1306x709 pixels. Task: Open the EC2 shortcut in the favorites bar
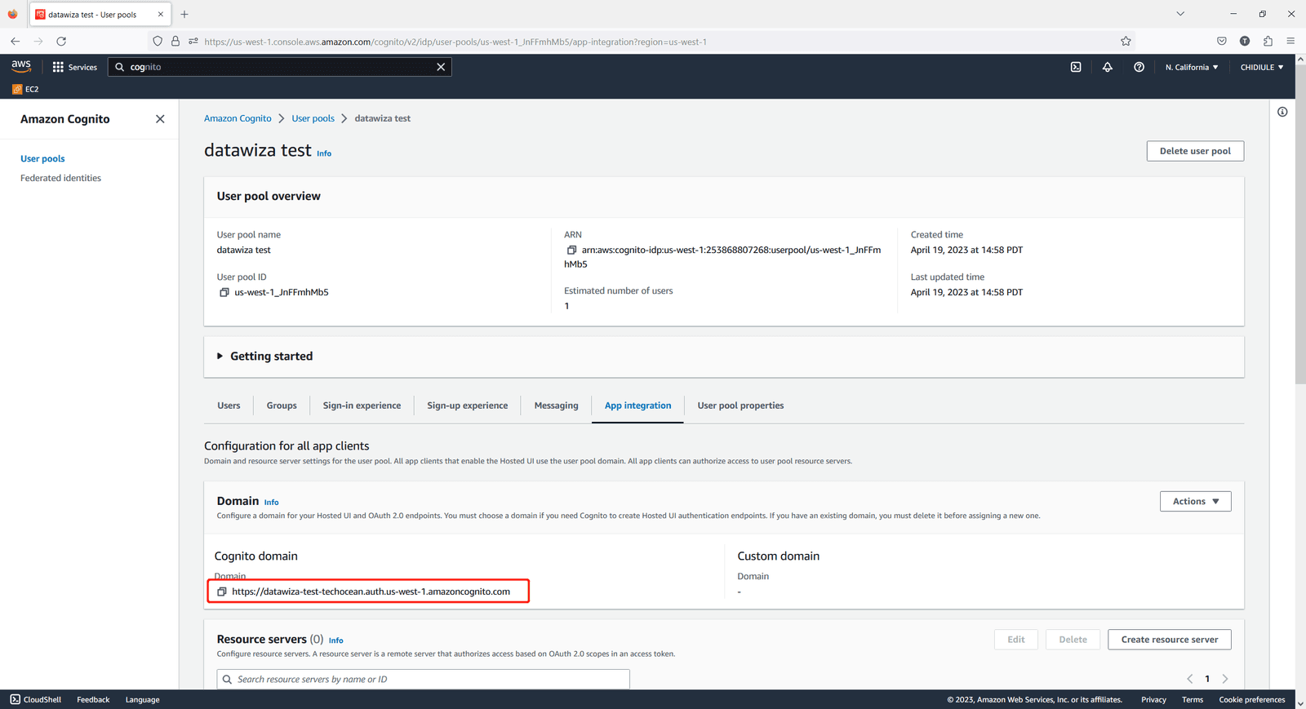tap(25, 89)
